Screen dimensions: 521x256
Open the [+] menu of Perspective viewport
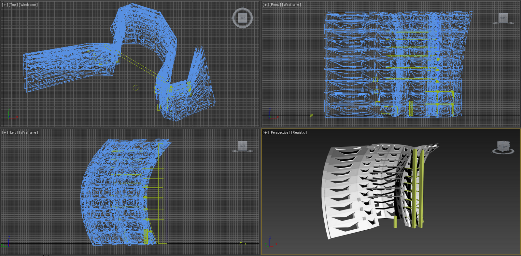[x=266, y=132]
